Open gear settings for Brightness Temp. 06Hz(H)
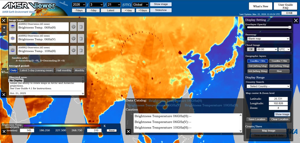Image resolution: width=300 pixels, height=143 pixels. (73, 27)
